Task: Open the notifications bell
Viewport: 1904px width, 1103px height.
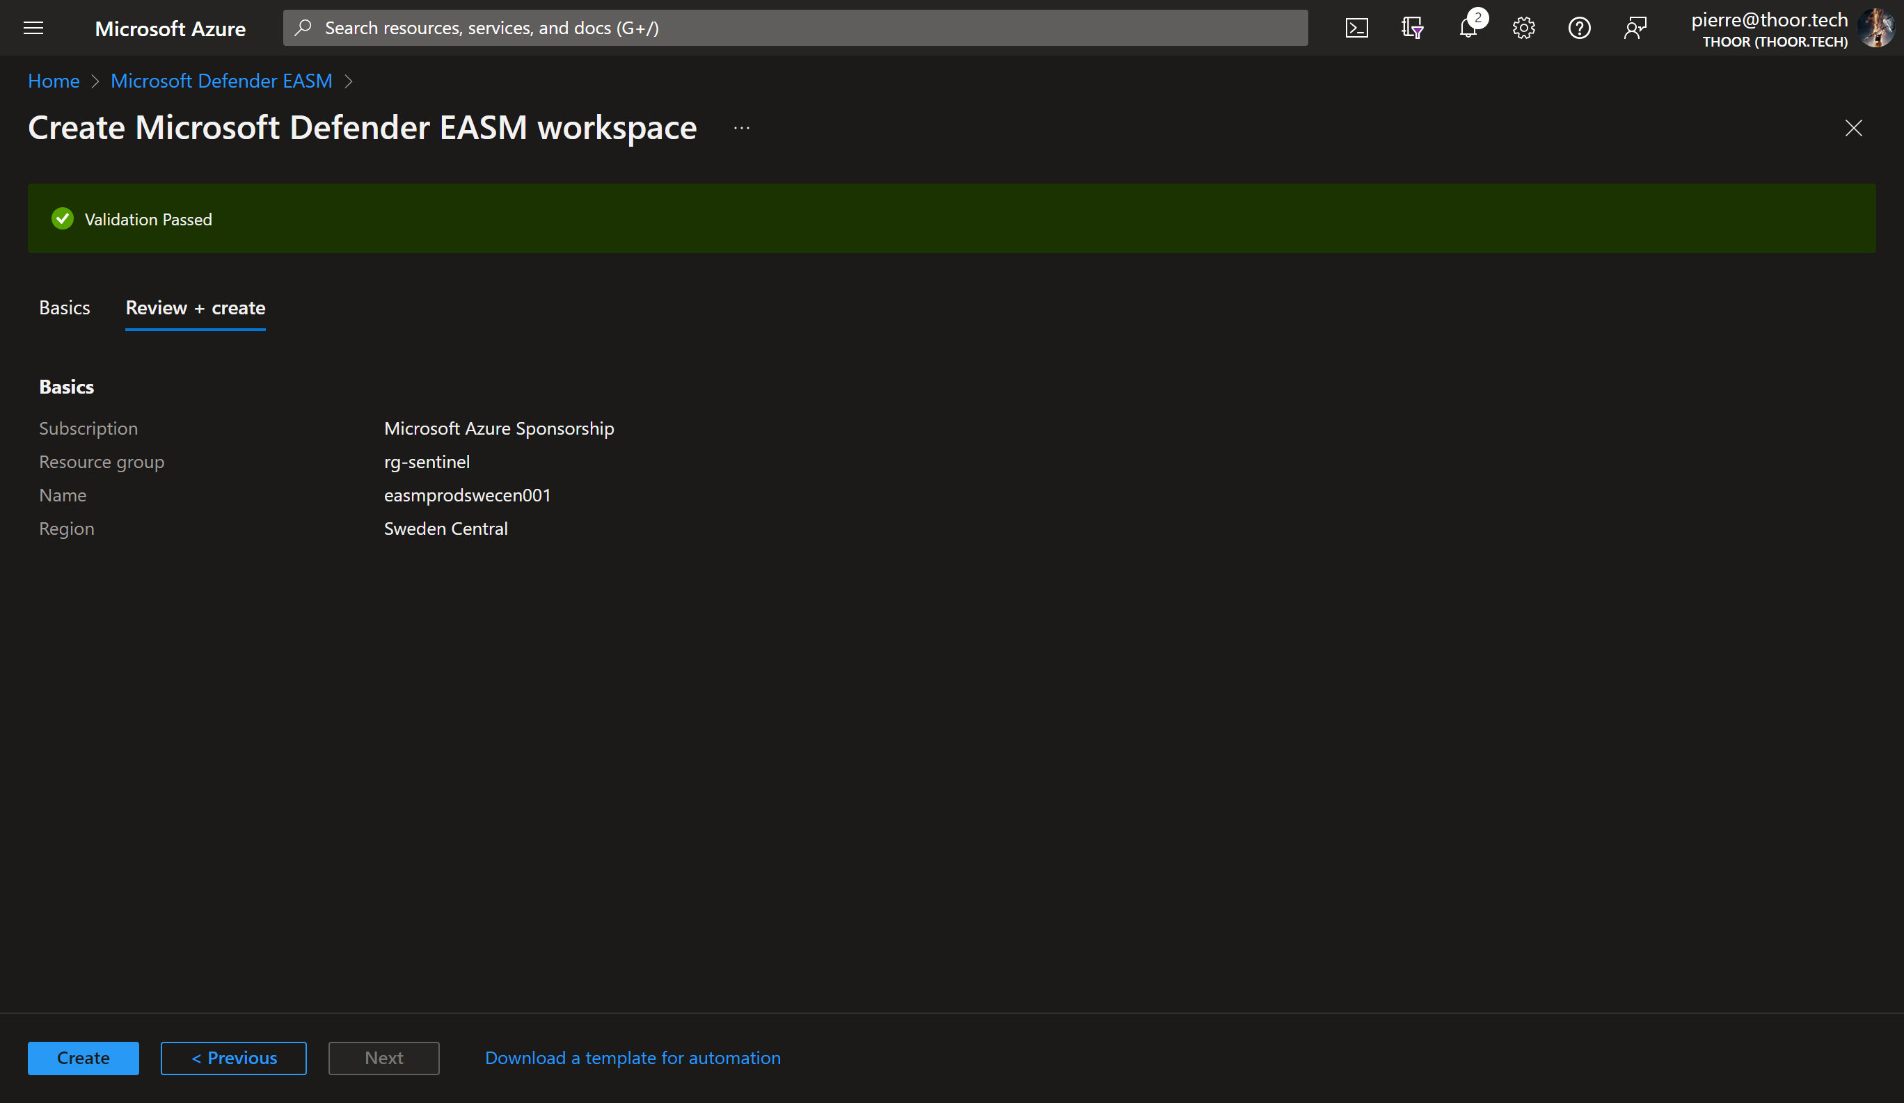Action: click(x=1468, y=28)
